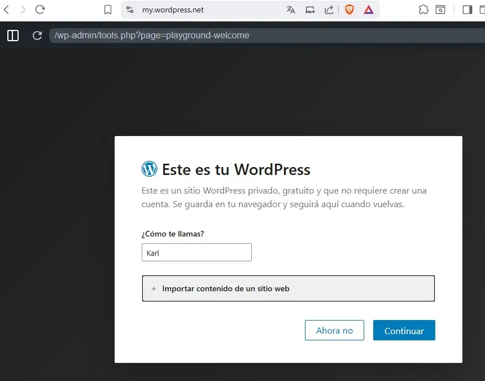The height and width of the screenshot is (381, 485).
Task: Bookmark this page using bookmark icon
Action: [x=108, y=10]
